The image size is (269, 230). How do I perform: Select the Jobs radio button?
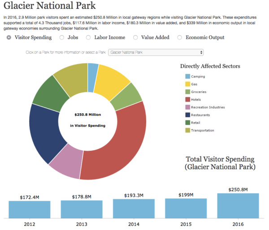pos(62,38)
